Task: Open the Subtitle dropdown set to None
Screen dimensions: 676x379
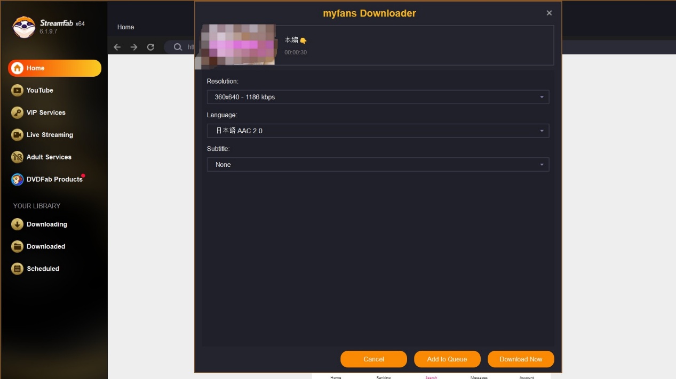Action: pyautogui.click(x=378, y=165)
